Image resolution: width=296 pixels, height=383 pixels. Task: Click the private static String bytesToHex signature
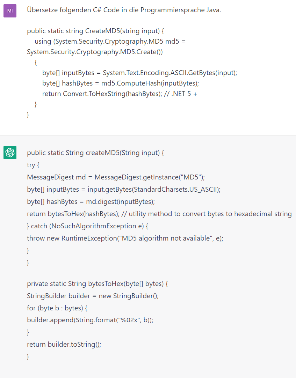(98, 284)
